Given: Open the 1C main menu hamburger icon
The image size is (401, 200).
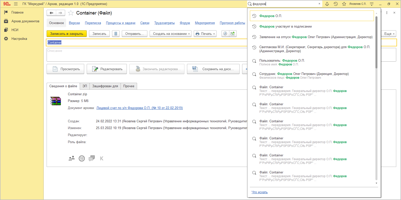Looking at the screenshot, I should (16, 4).
